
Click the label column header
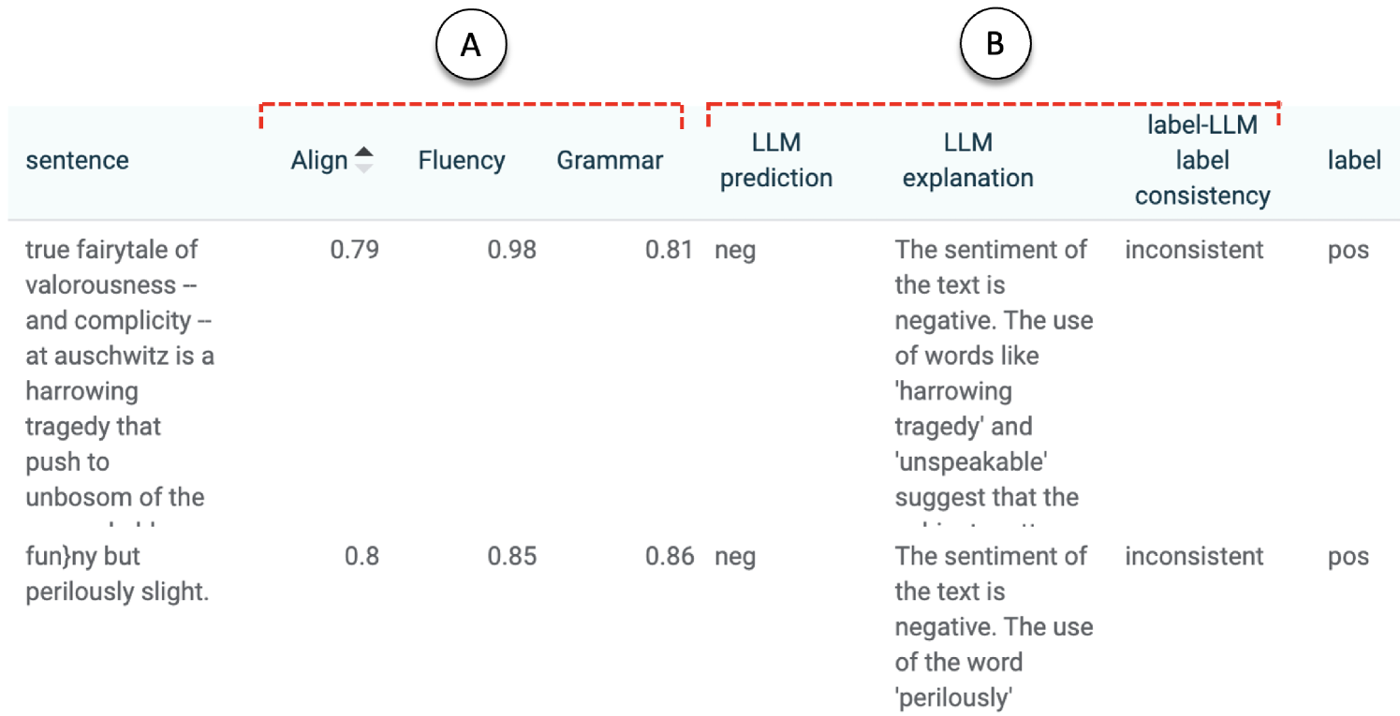click(x=1354, y=161)
